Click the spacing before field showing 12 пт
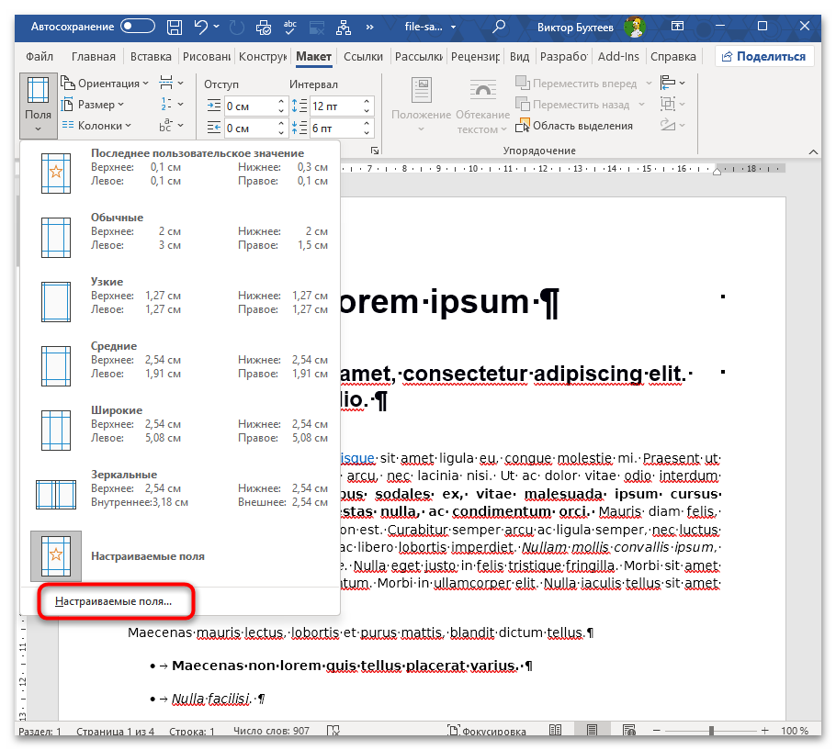This screenshot has width=836, height=750. point(336,106)
